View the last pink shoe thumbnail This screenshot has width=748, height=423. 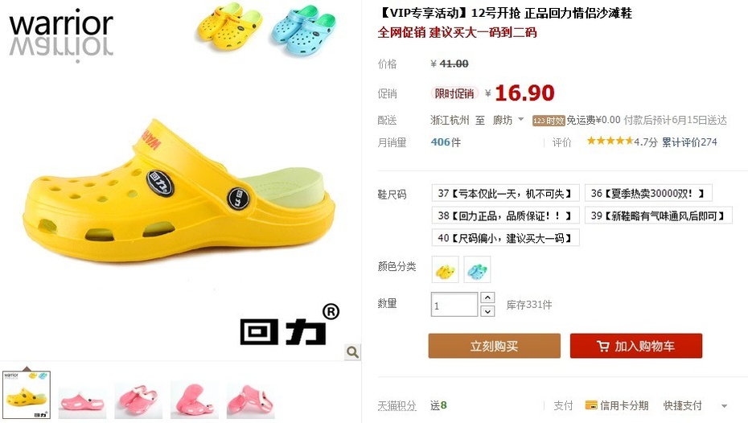[250, 399]
